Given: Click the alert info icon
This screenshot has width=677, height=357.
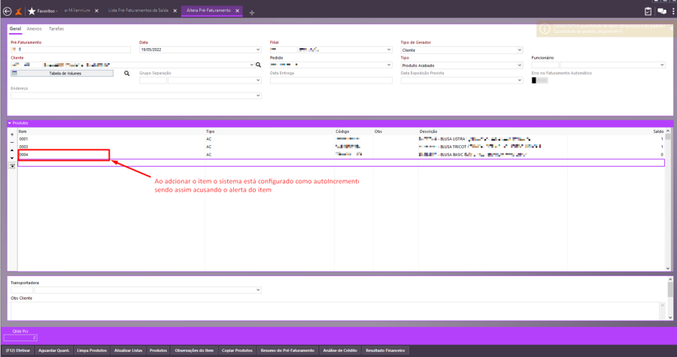Looking at the screenshot, I should (545, 29).
